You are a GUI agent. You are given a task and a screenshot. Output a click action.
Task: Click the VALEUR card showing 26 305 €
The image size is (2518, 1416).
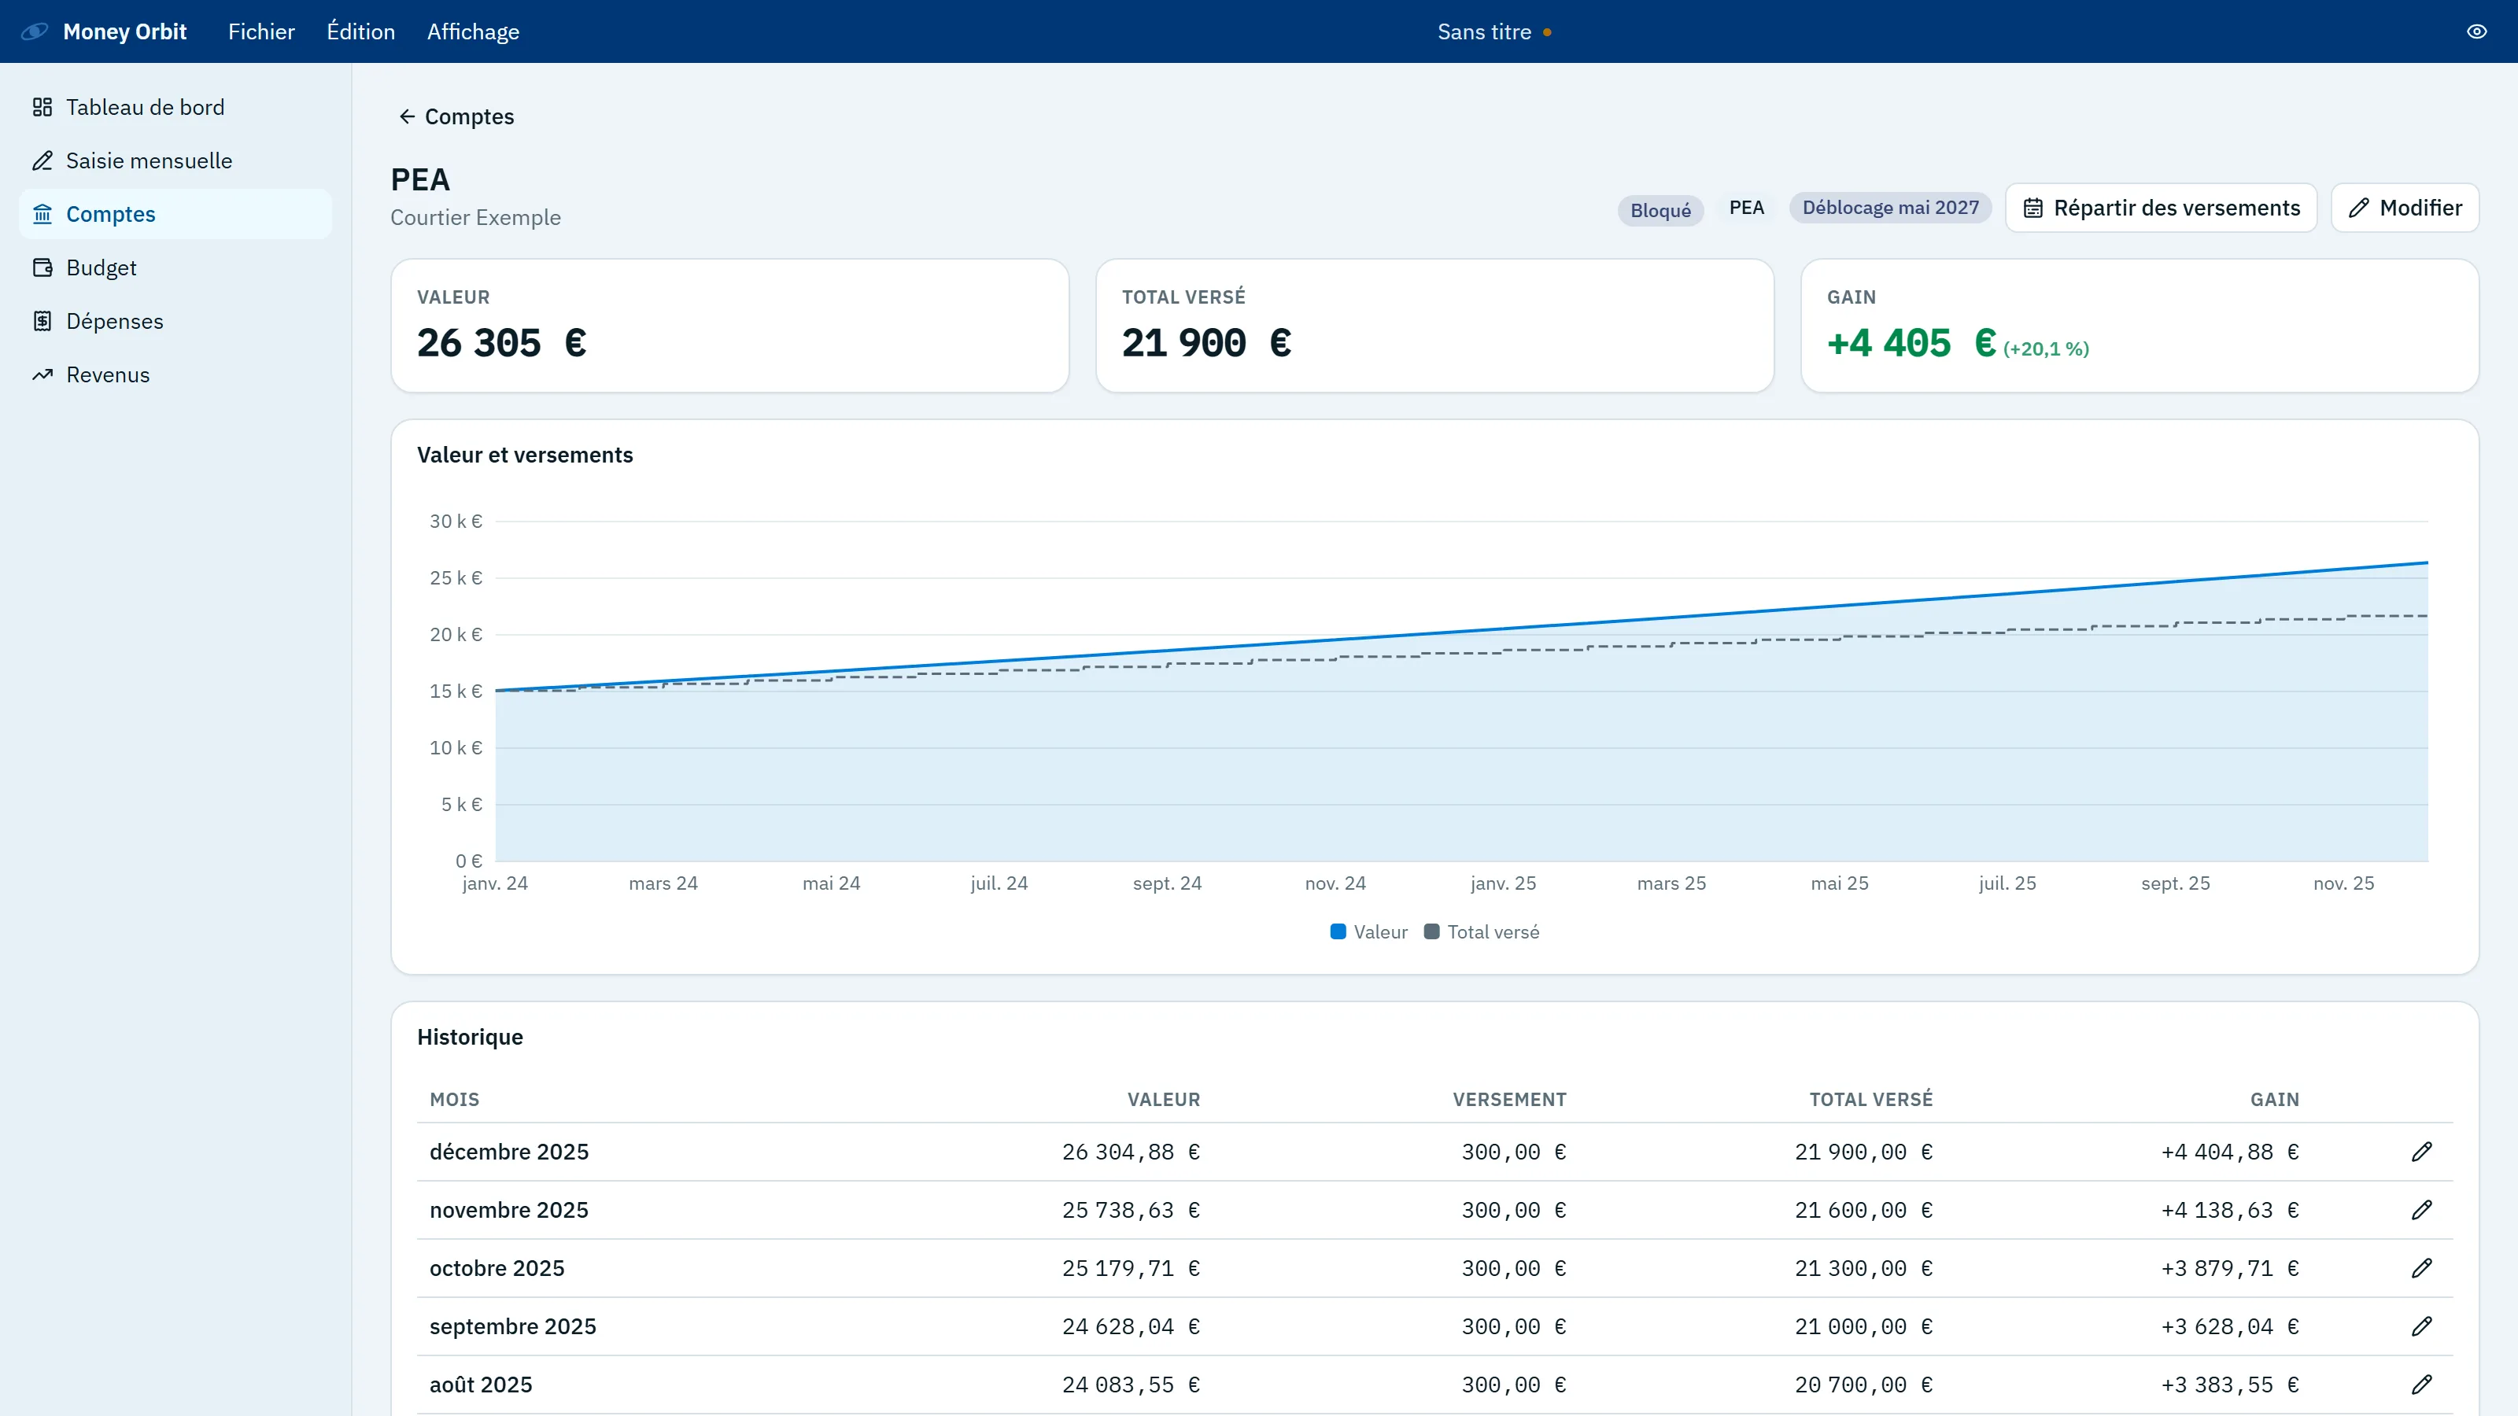(729, 326)
